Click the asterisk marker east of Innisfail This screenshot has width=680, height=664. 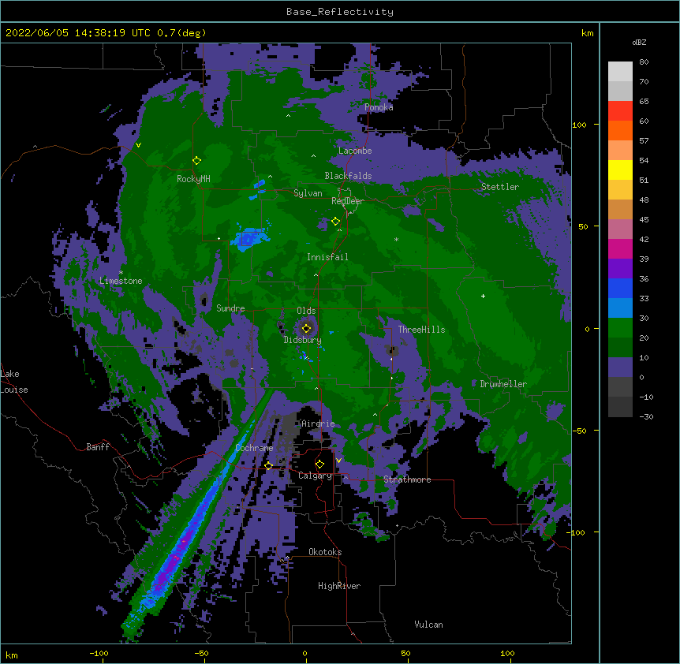[x=396, y=239]
